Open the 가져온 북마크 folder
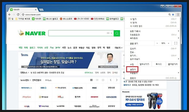Screen dimensions: 189x112 pyautogui.click(x=23, y=19)
